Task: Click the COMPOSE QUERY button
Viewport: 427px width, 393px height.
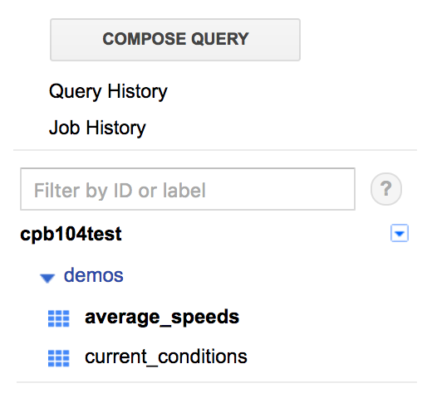Action: (175, 40)
